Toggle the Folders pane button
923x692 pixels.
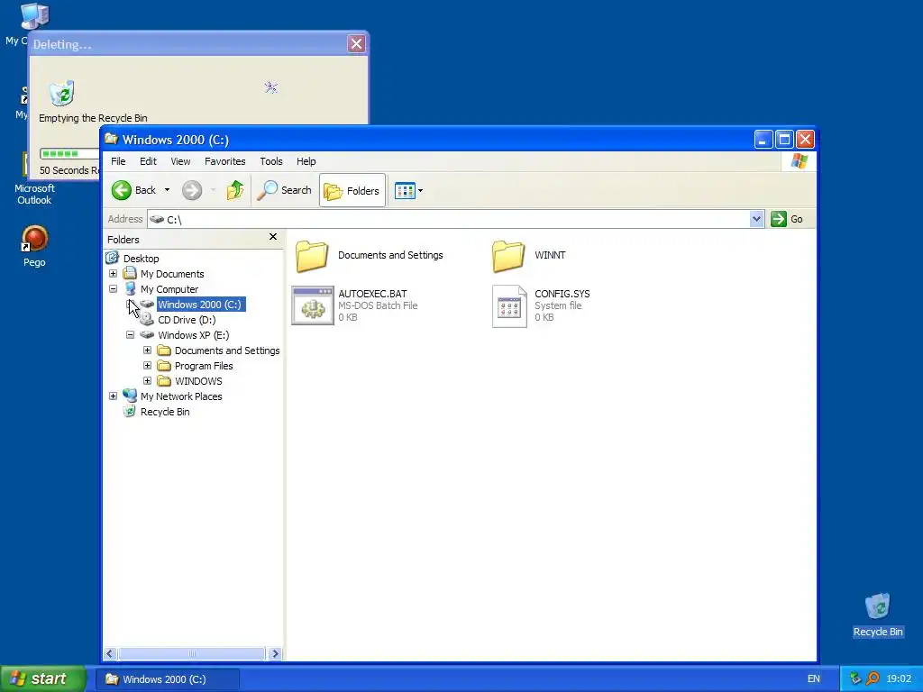click(352, 191)
